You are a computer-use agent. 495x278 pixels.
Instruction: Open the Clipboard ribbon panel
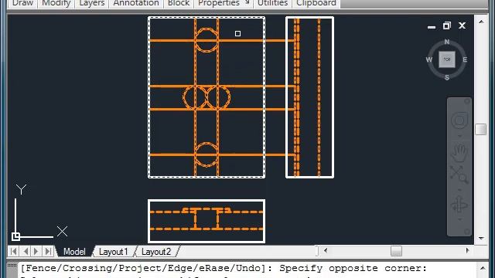coord(316,3)
